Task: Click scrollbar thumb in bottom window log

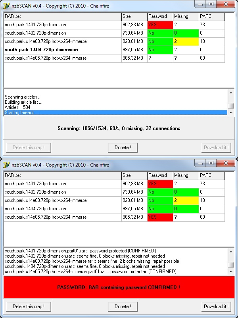Action: click(x=231, y=265)
